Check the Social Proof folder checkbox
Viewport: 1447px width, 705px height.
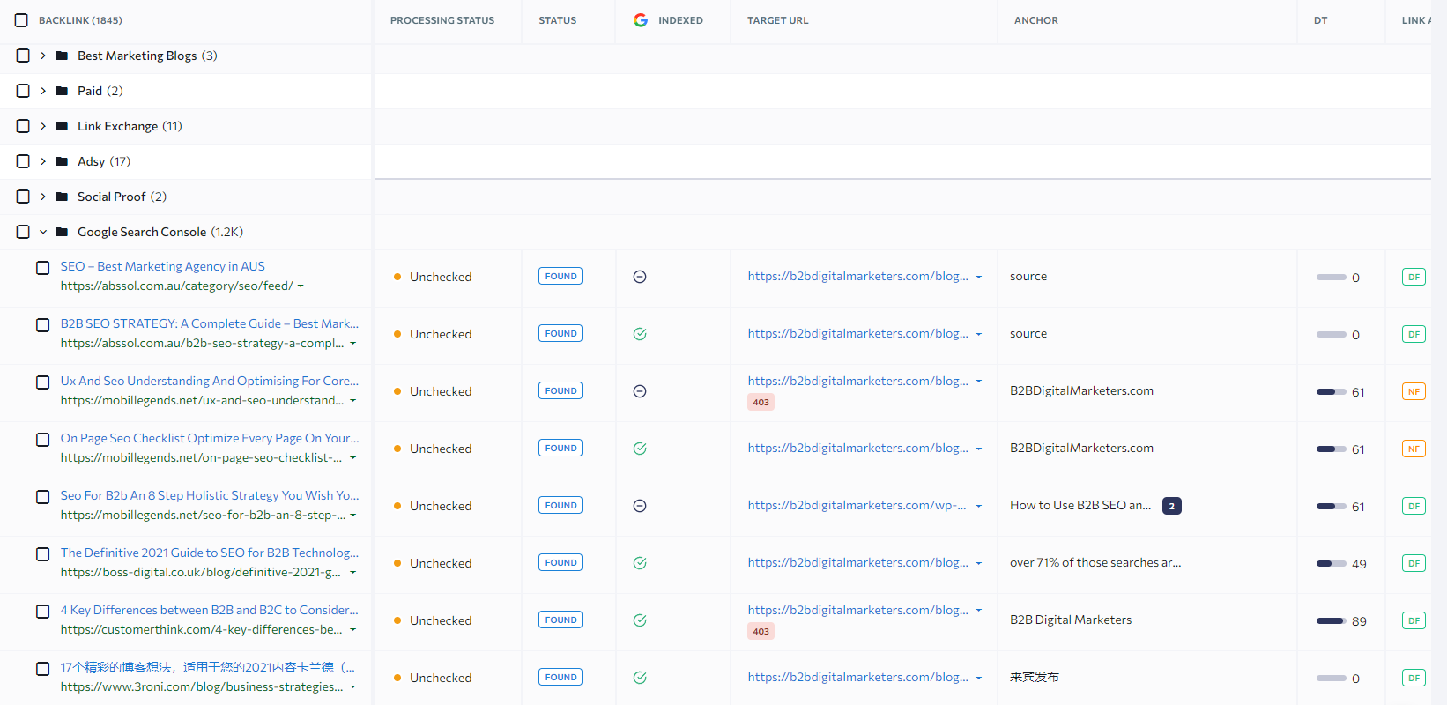23,197
